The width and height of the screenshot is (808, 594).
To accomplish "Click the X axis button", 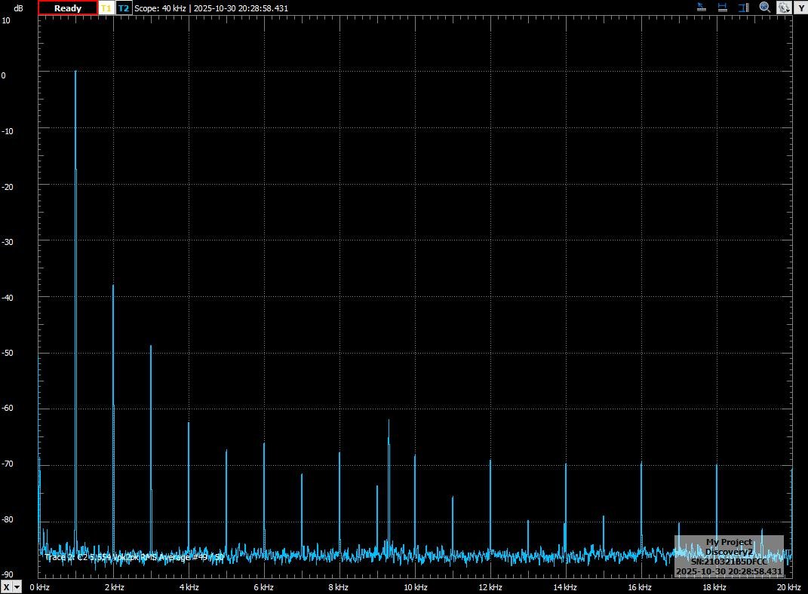I will tap(6, 587).
